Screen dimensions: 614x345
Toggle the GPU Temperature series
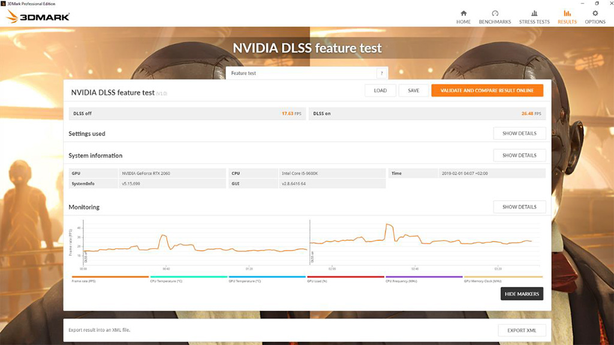pyautogui.click(x=267, y=279)
